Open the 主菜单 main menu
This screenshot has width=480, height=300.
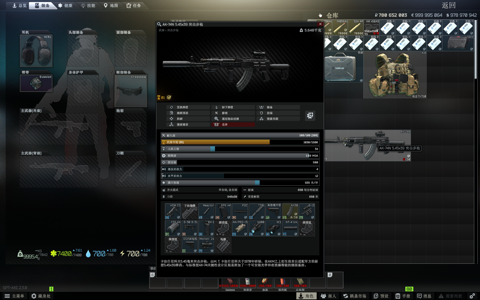(x=14, y=296)
